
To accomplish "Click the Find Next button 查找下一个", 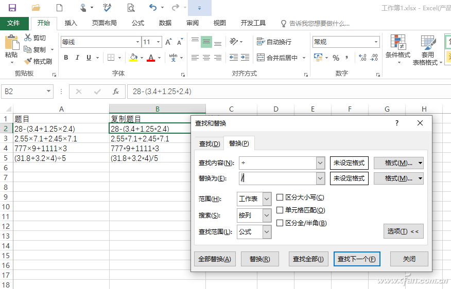I will 357,259.
